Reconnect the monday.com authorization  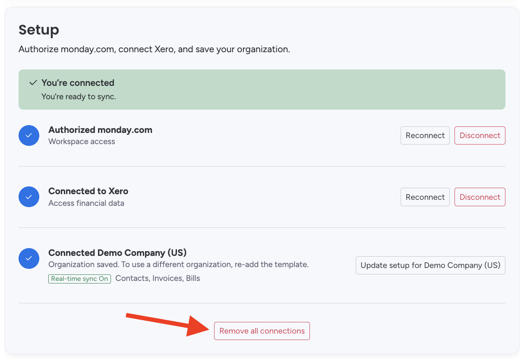point(425,135)
